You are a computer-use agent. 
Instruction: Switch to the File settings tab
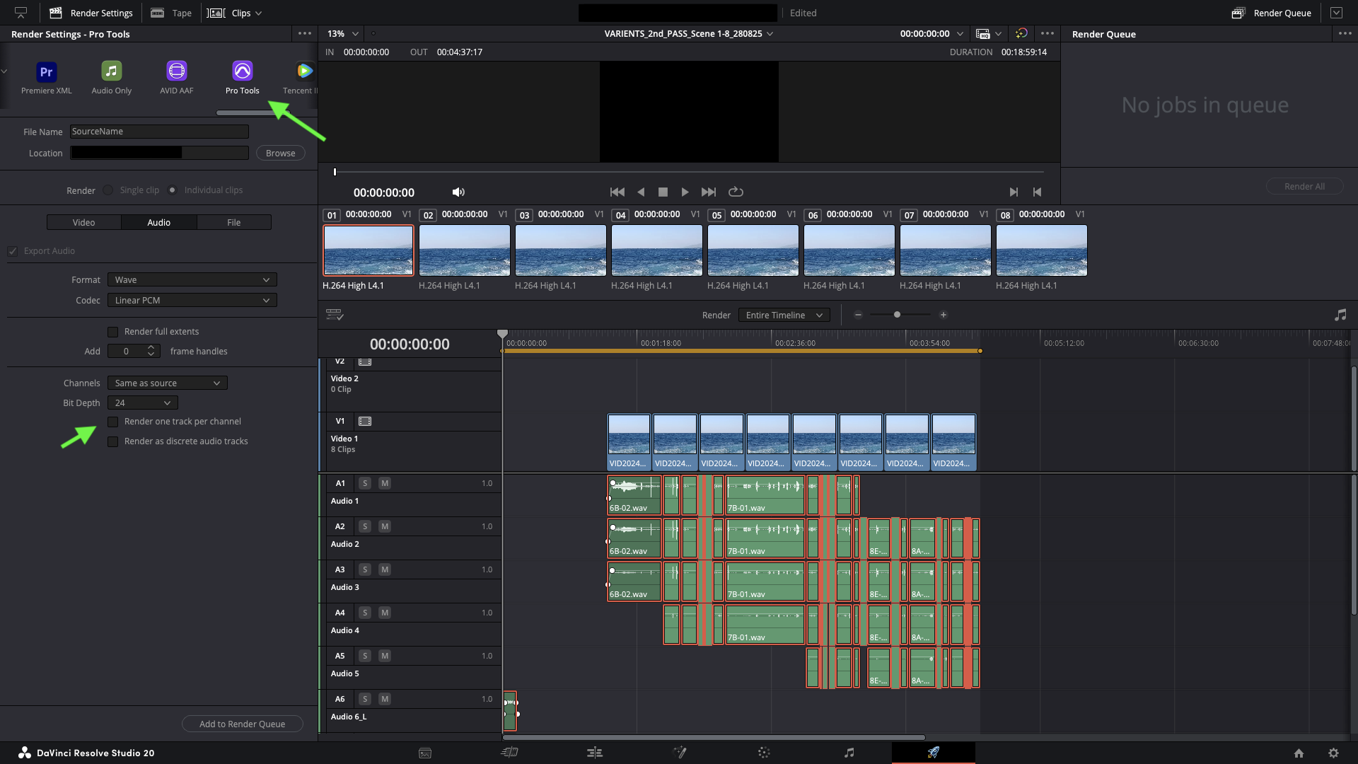233,223
